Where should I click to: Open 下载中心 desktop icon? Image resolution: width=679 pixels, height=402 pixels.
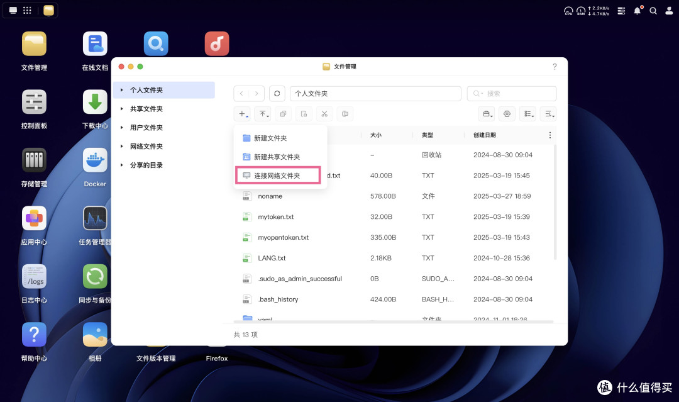[x=95, y=102]
